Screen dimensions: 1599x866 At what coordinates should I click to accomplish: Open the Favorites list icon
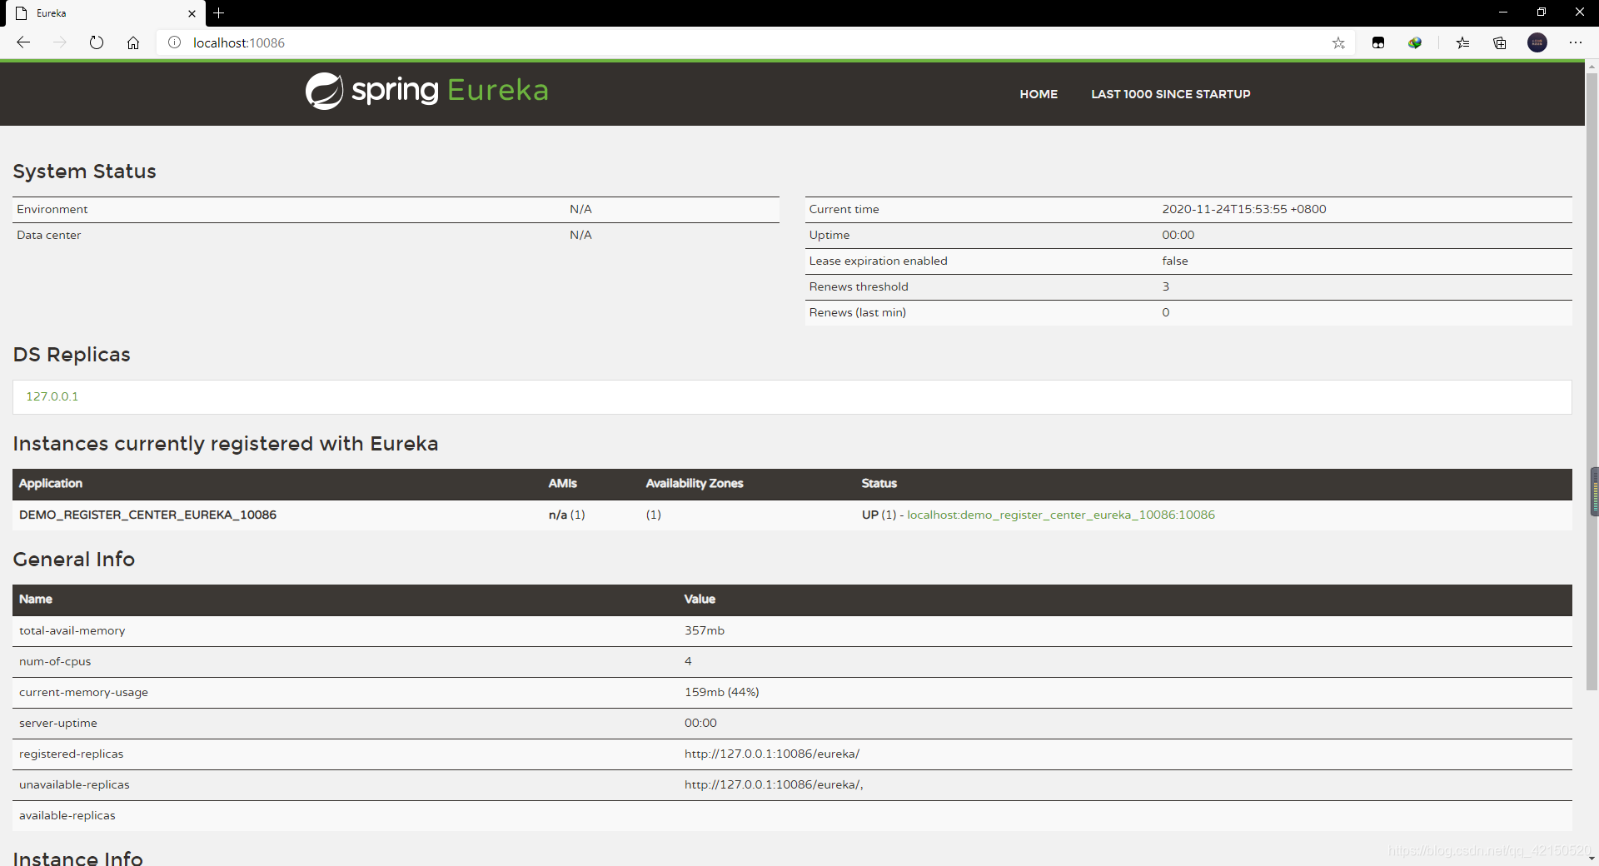[x=1463, y=42]
